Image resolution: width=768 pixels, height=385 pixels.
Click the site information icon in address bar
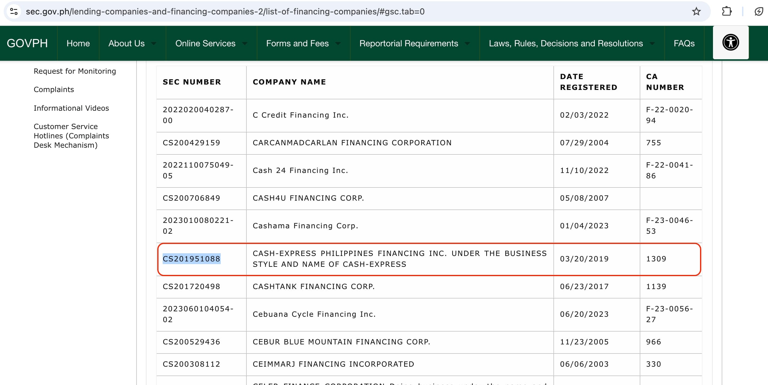(x=14, y=12)
